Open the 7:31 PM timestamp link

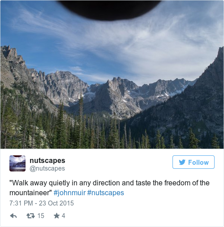(21, 203)
